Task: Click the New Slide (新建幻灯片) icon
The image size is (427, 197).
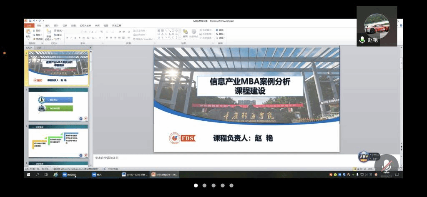Action: point(49,32)
